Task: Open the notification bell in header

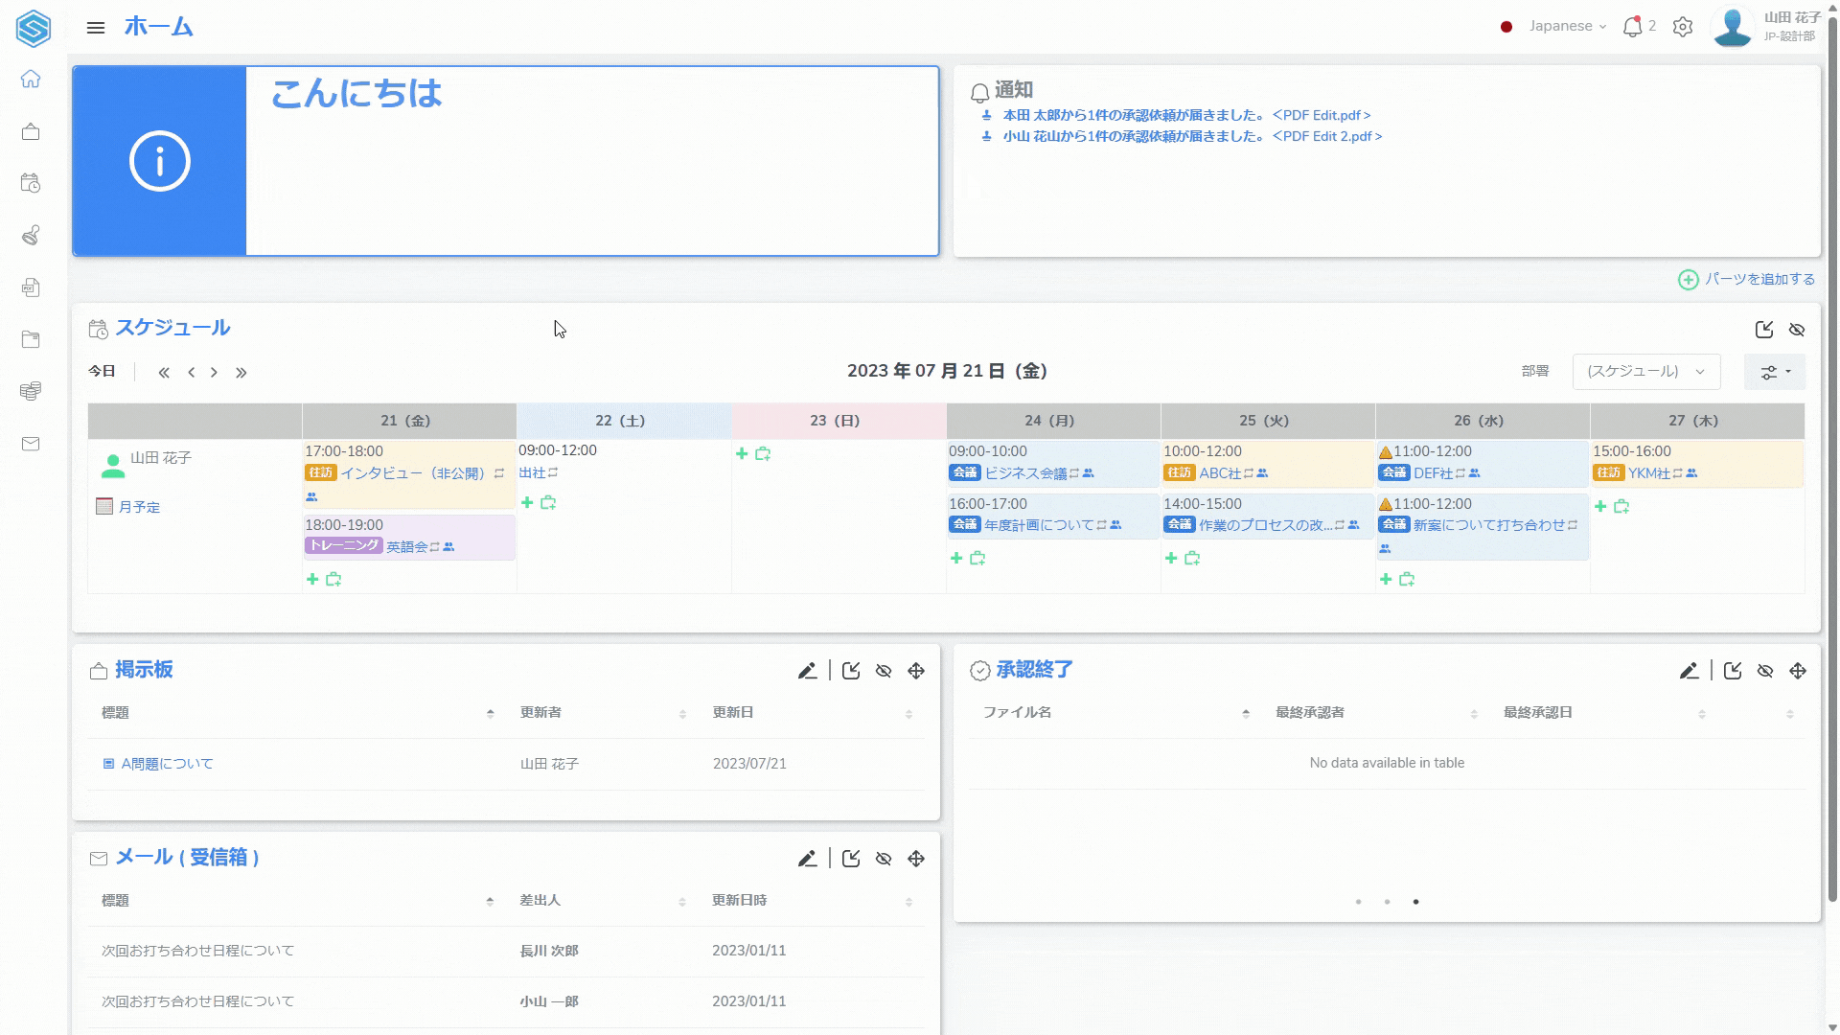Action: [x=1632, y=27]
